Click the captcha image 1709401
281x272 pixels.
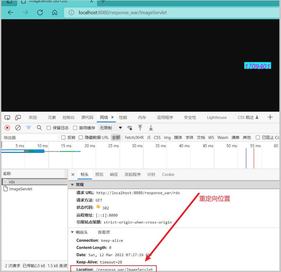click(258, 65)
